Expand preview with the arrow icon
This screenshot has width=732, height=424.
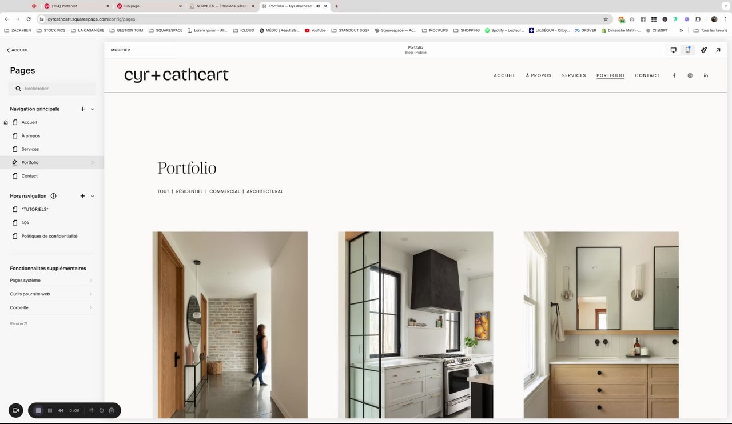point(718,50)
